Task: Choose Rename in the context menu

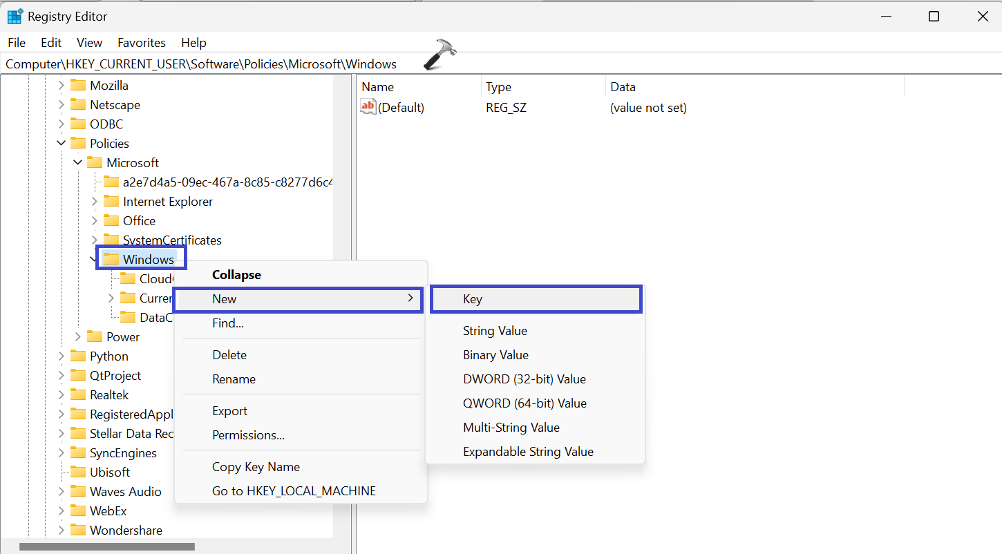Action: click(x=301, y=379)
